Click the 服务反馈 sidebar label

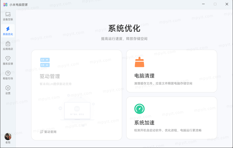pyautogui.click(x=8, y=64)
